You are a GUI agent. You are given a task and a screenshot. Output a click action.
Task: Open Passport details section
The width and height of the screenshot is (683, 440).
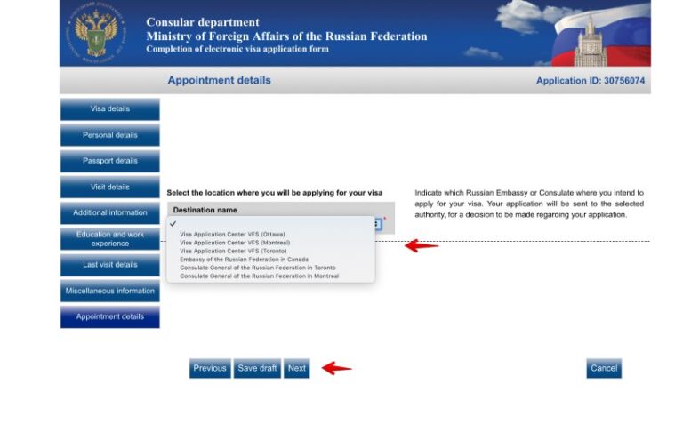click(x=109, y=161)
